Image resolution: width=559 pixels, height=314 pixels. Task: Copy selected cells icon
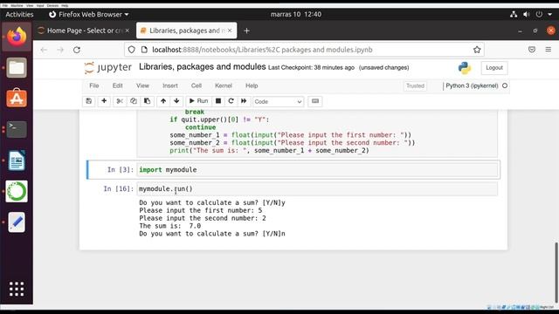[134, 101]
